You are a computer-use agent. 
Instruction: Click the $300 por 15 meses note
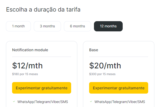102,74
